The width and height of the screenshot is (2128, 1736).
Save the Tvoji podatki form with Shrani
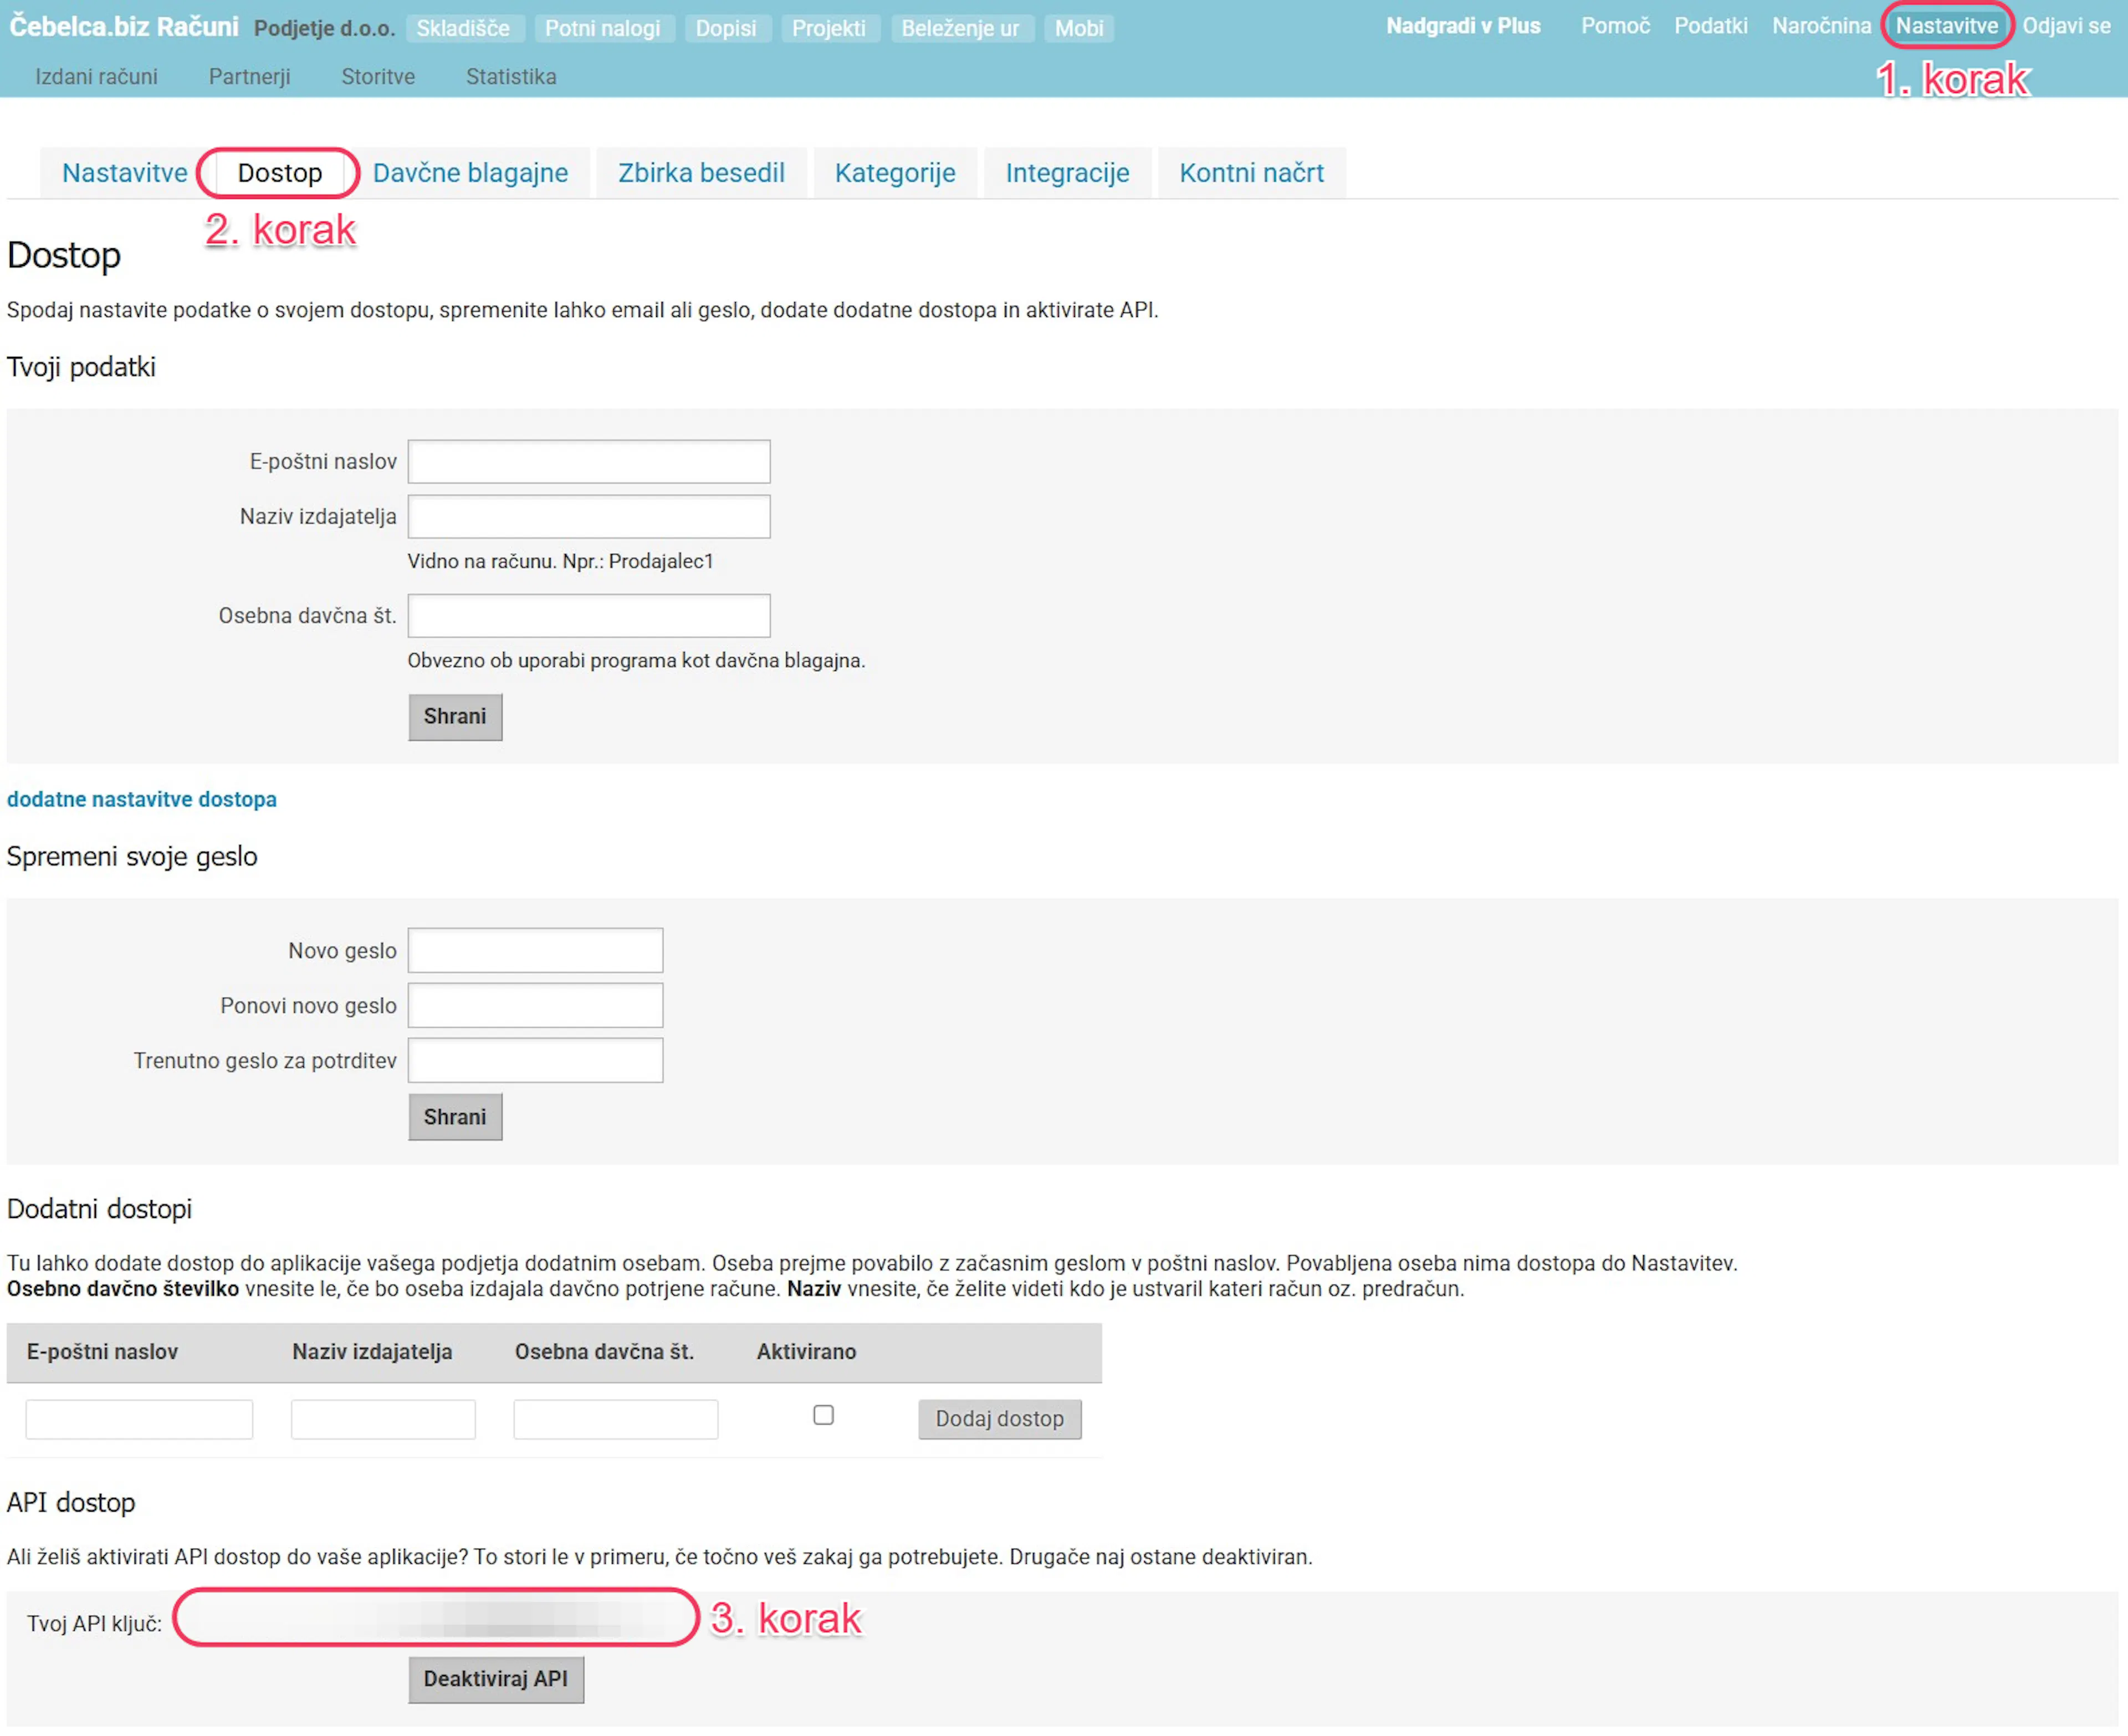[x=455, y=717]
